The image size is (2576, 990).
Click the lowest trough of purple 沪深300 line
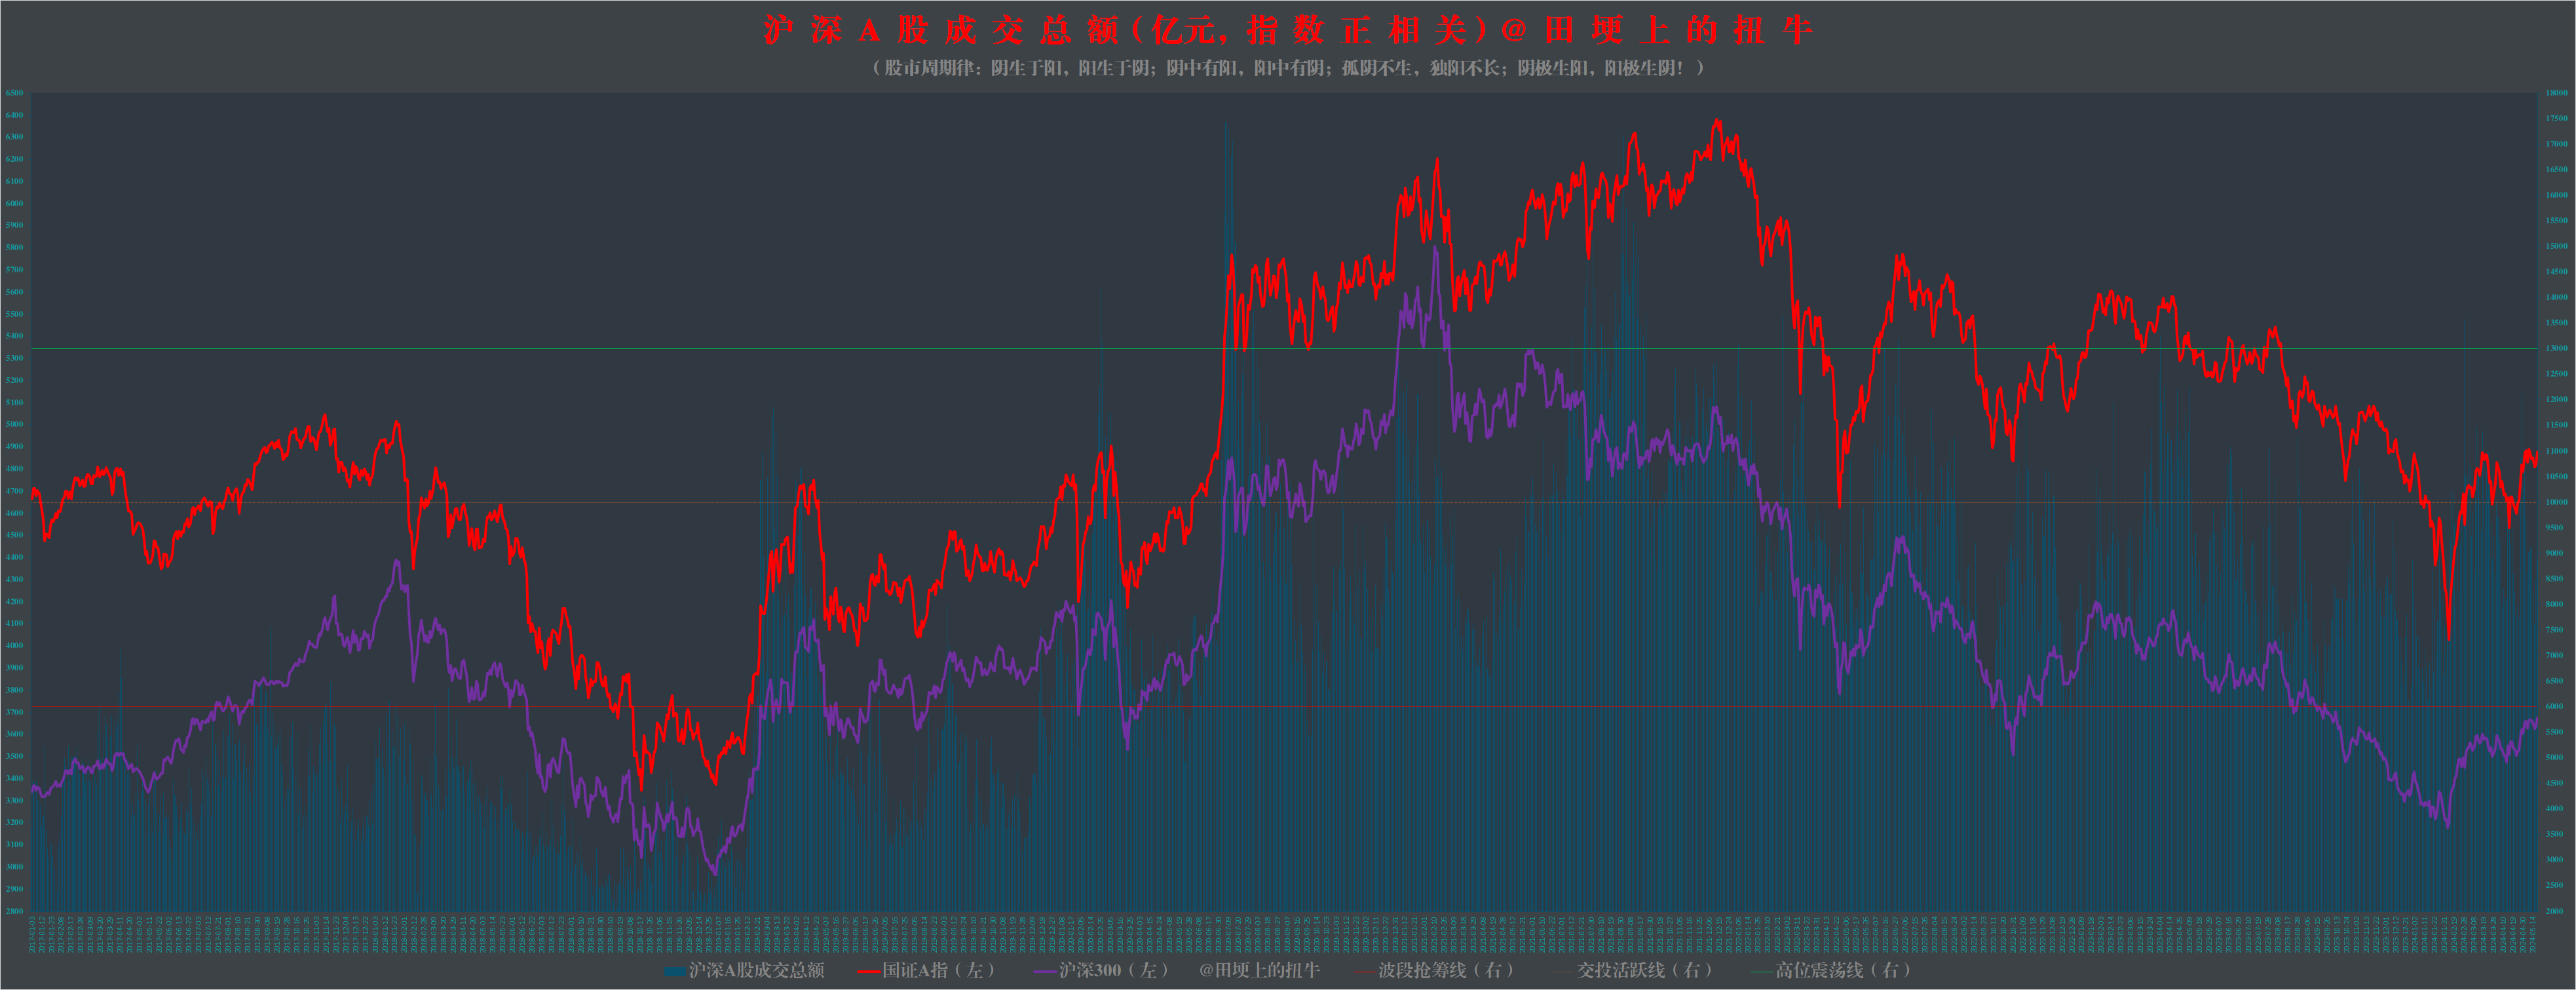coord(715,874)
